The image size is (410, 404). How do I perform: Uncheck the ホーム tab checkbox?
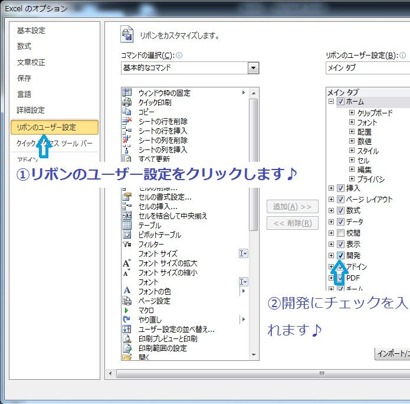340,101
